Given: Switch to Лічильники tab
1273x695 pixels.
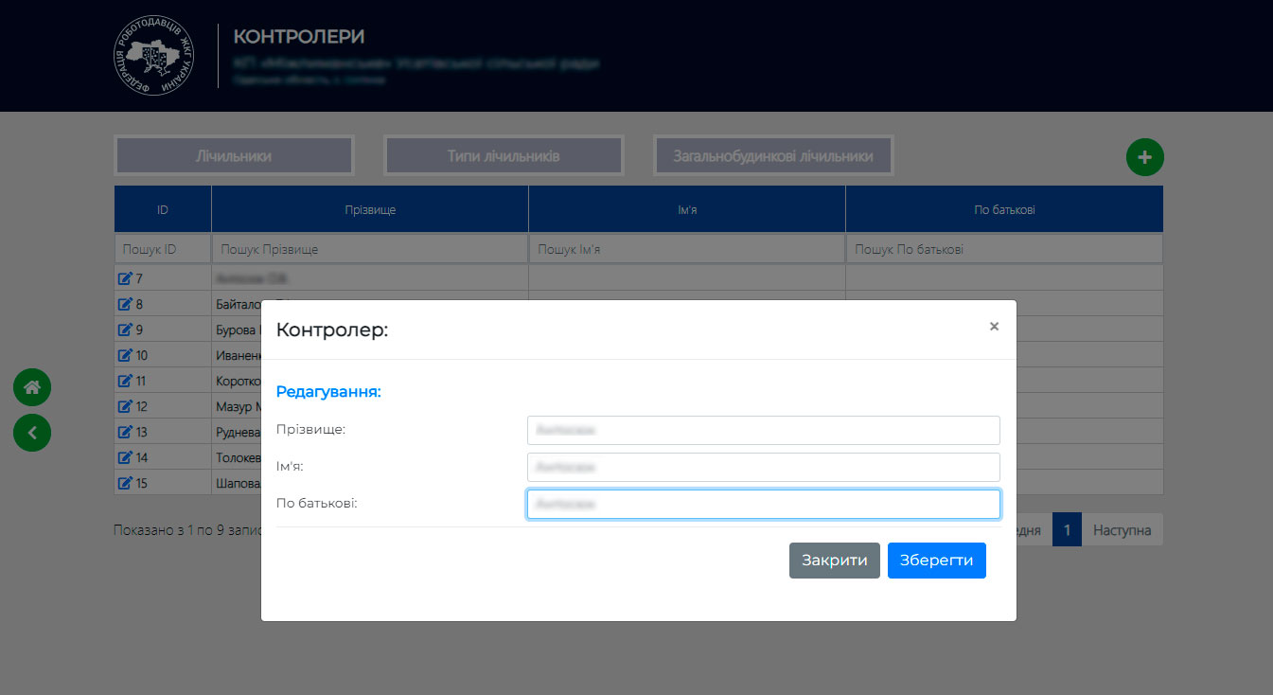Looking at the screenshot, I should (x=234, y=156).
